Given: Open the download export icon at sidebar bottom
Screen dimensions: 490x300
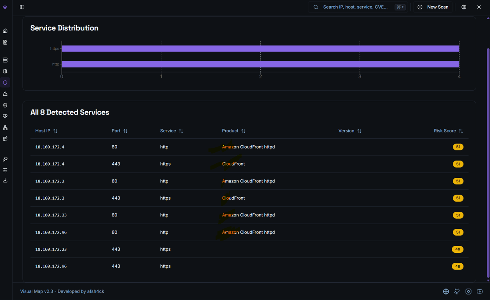Looking at the screenshot, I should pos(5,180).
